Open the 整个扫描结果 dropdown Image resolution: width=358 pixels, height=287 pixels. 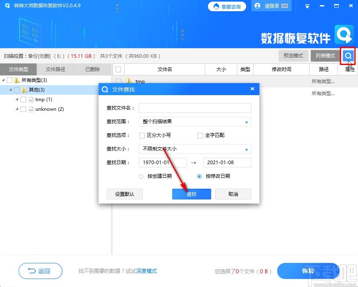(246, 122)
